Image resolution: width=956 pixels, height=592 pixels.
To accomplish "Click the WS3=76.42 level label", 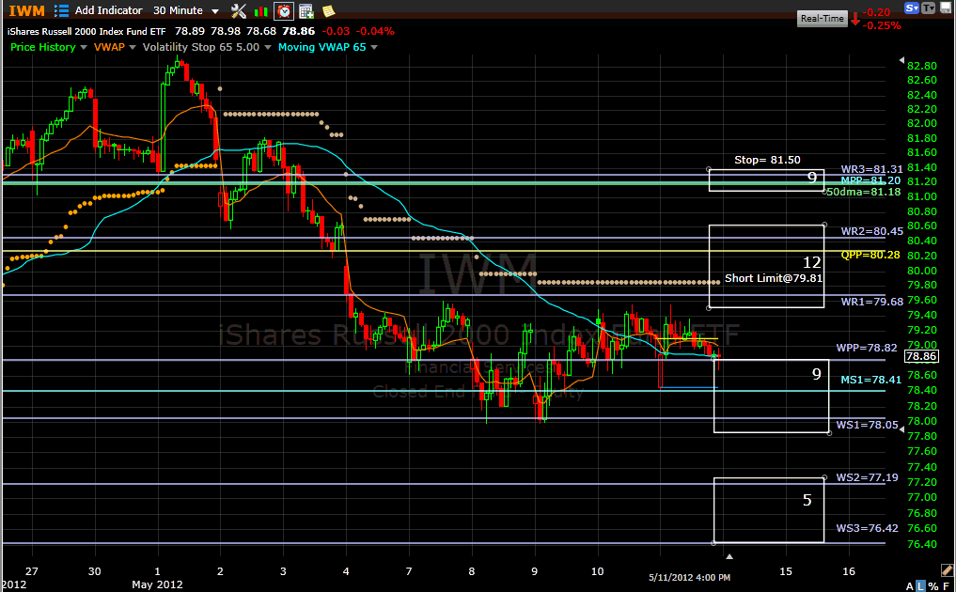I will 867,528.
